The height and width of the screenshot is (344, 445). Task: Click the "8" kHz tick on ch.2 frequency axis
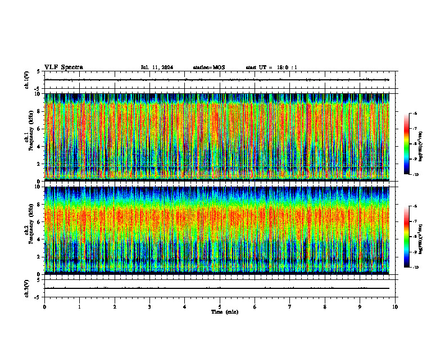(x=39, y=205)
